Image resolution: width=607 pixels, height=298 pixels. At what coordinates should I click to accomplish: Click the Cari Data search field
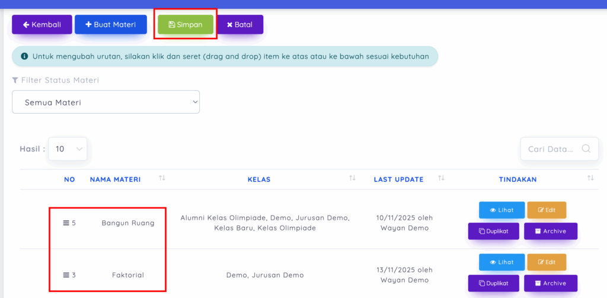tap(550, 149)
